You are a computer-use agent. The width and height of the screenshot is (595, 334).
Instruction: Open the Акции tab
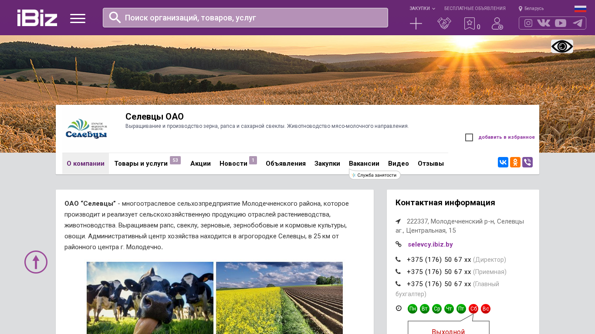[200, 164]
